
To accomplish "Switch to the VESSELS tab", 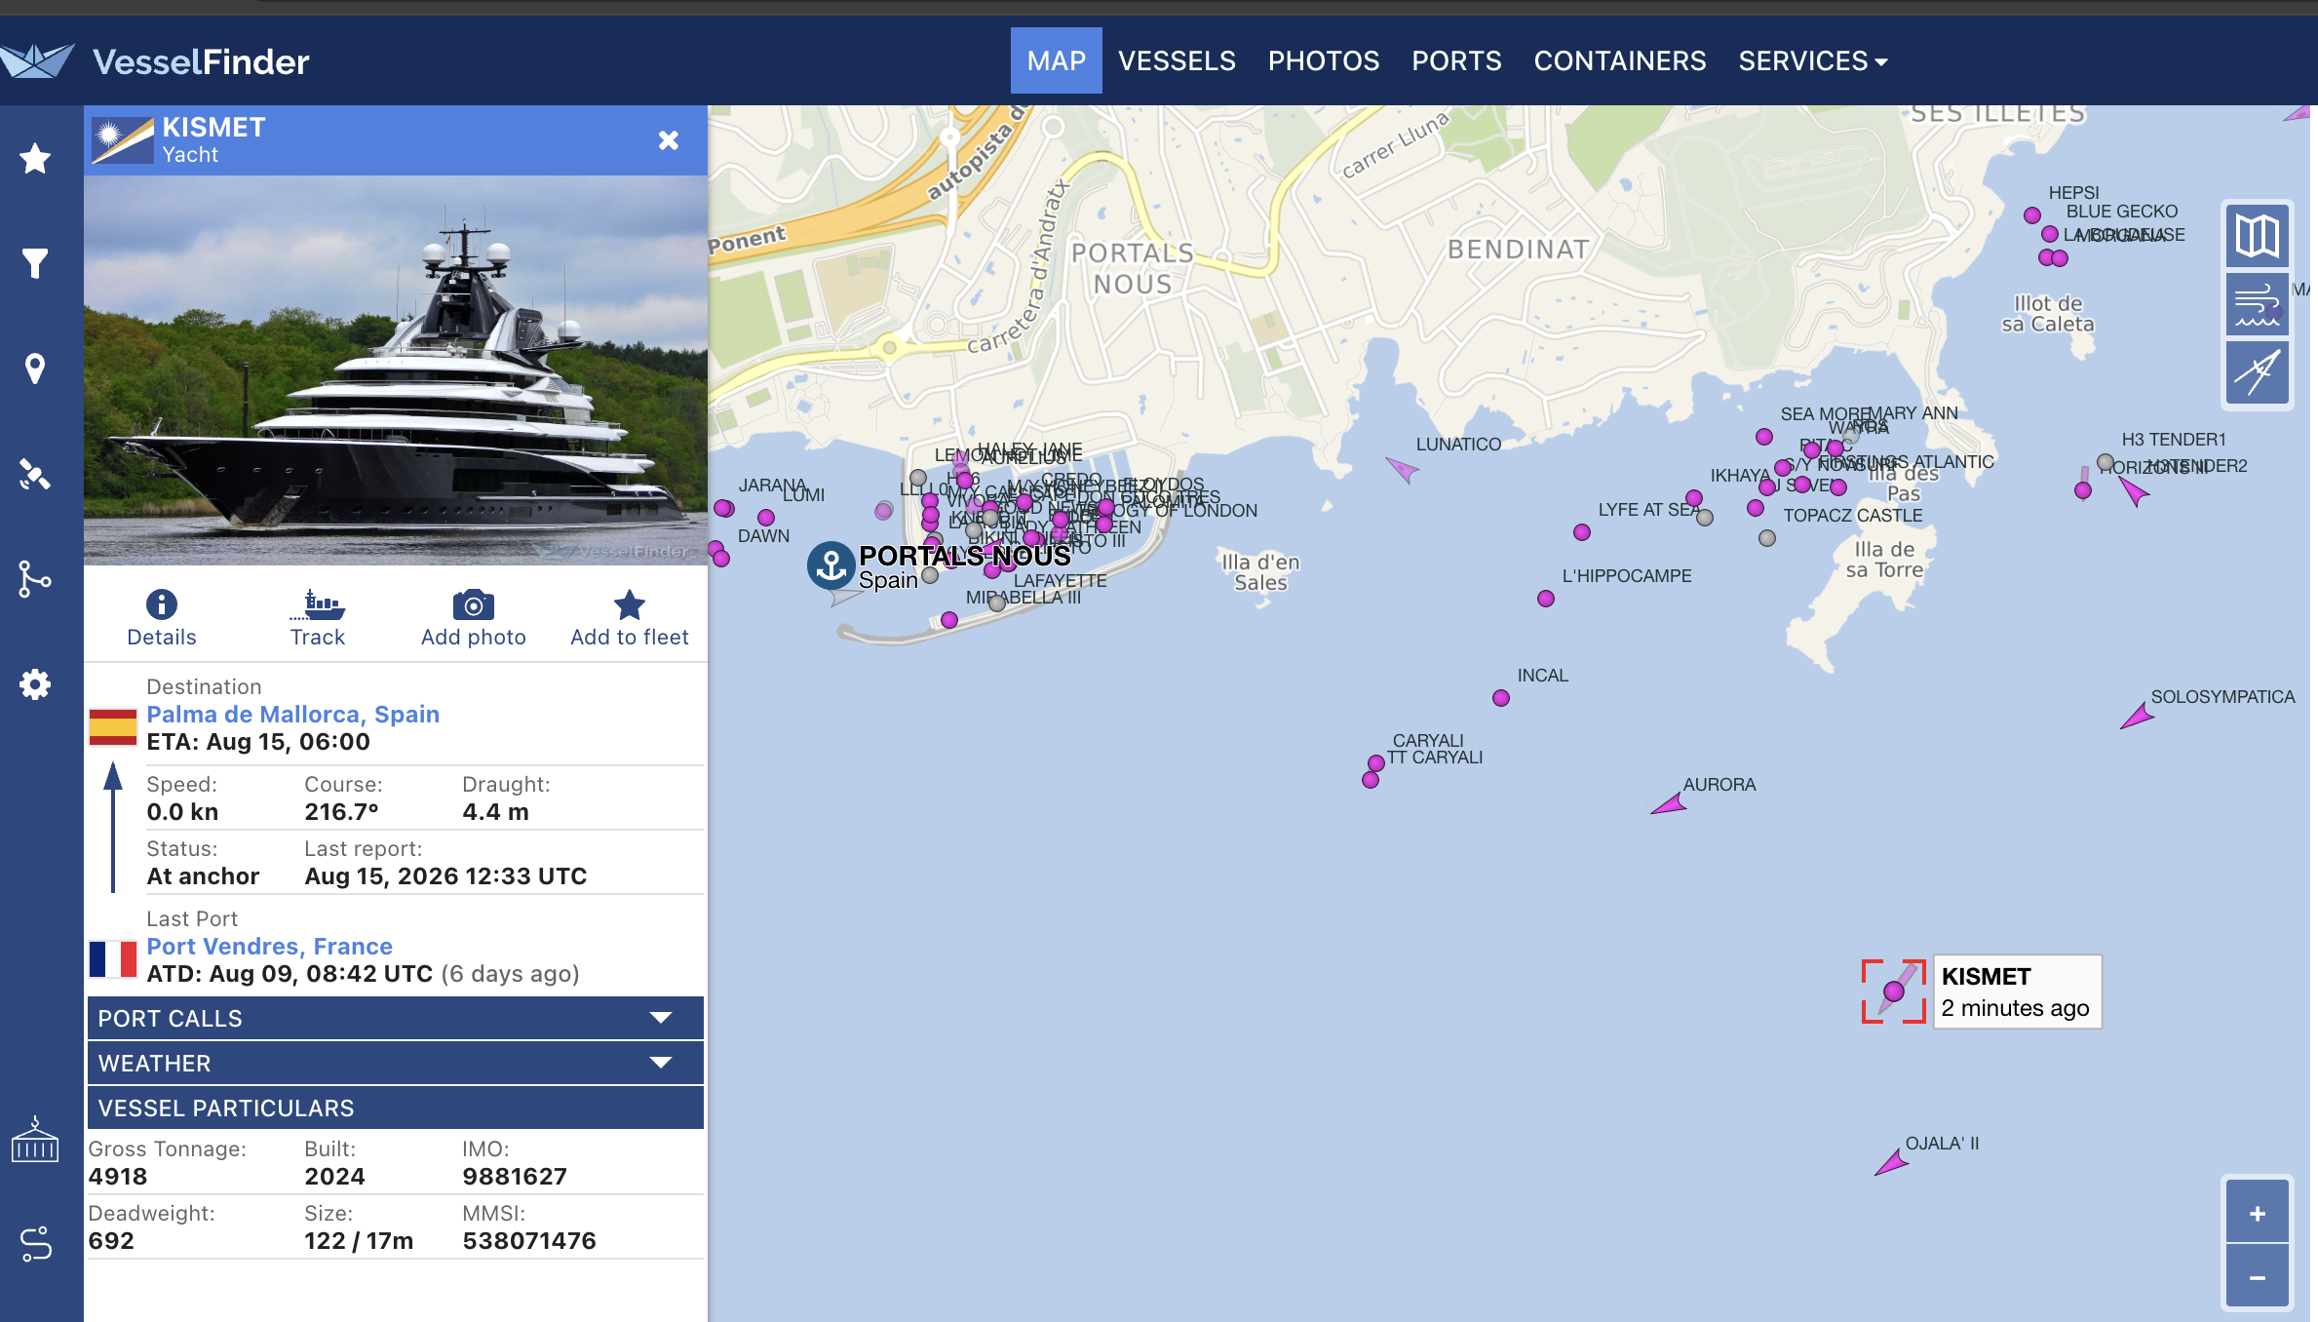I will pos(1177,60).
